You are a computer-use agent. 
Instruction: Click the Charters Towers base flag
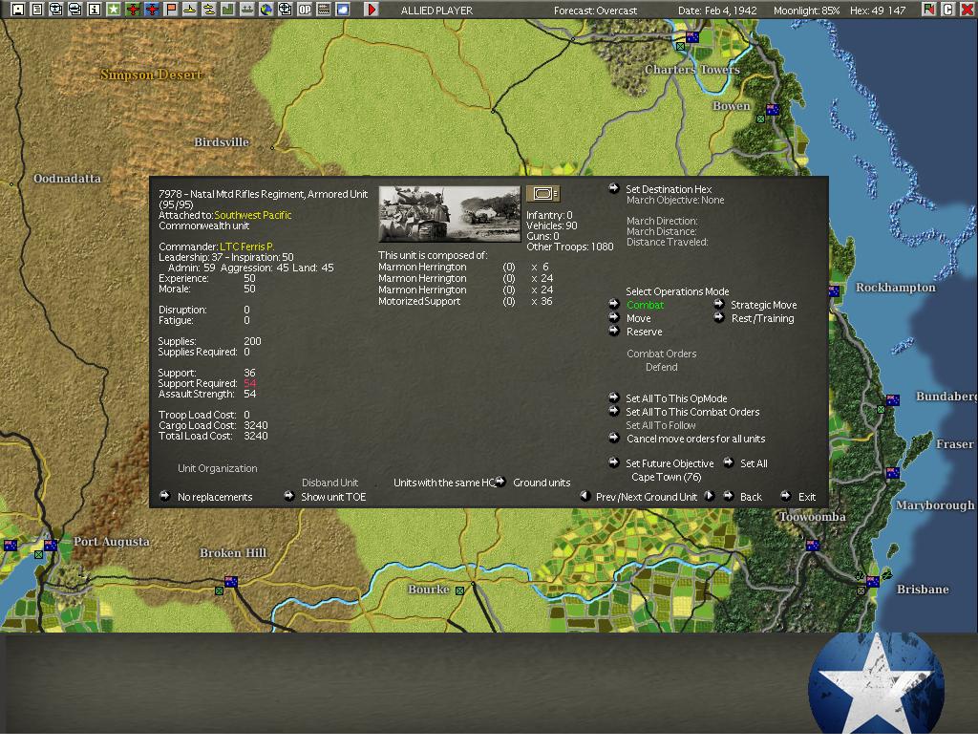692,37
